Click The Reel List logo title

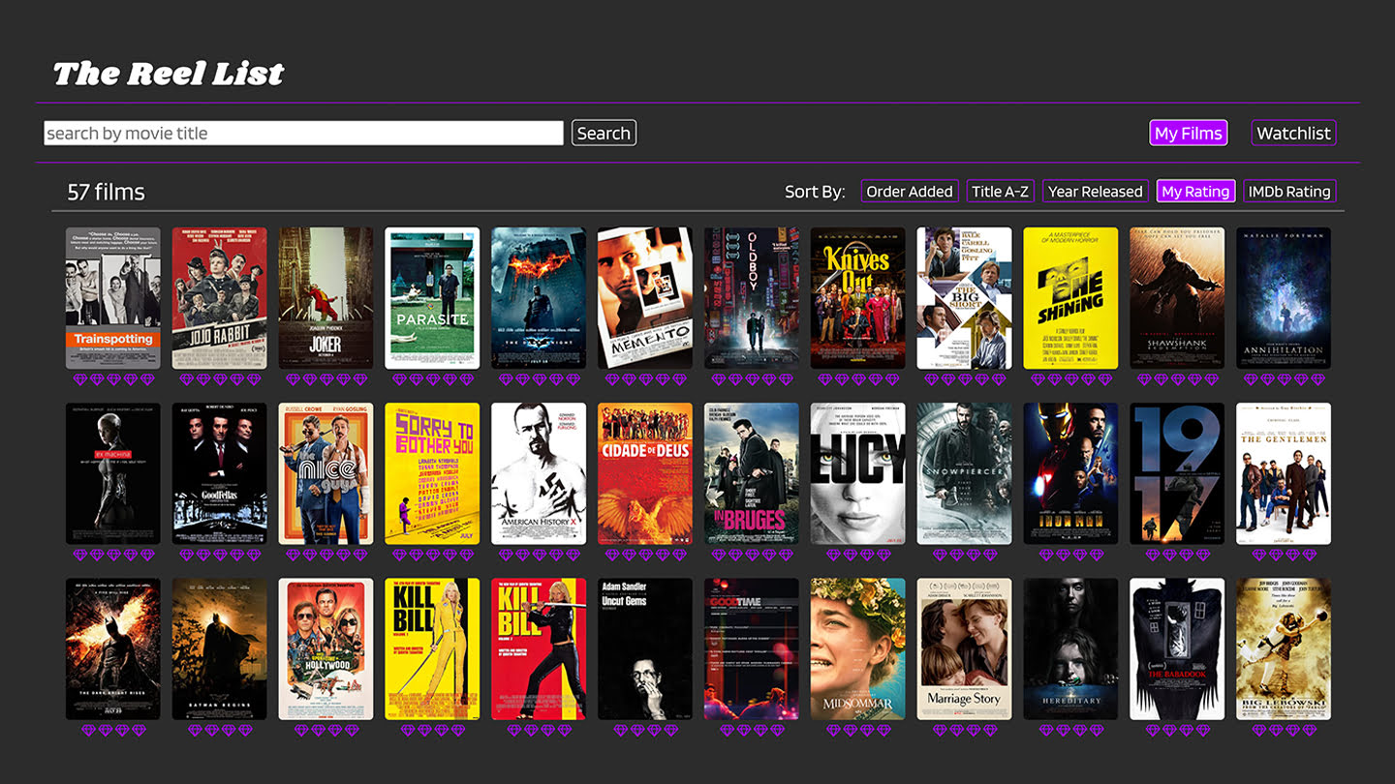pyautogui.click(x=169, y=74)
